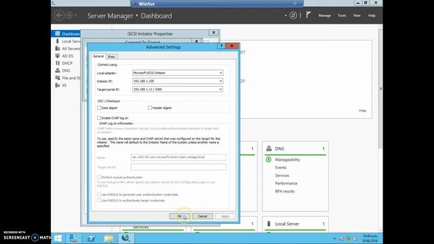Screen dimensions: 434x244
Task: Open DNS Performance link
Action: pyautogui.click(x=286, y=183)
